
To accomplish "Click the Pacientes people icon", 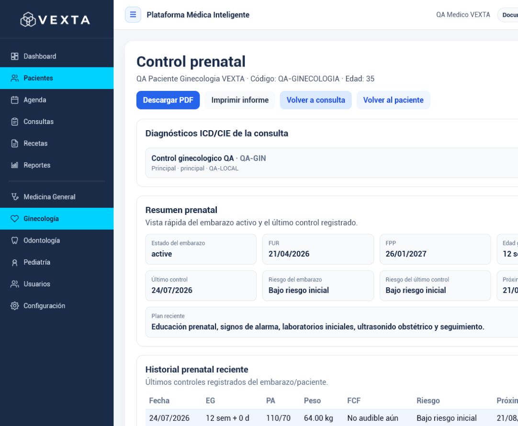I will pyautogui.click(x=14, y=78).
